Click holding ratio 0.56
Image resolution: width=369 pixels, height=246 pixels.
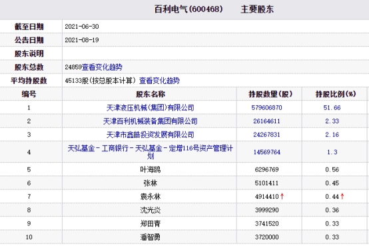[332, 169]
